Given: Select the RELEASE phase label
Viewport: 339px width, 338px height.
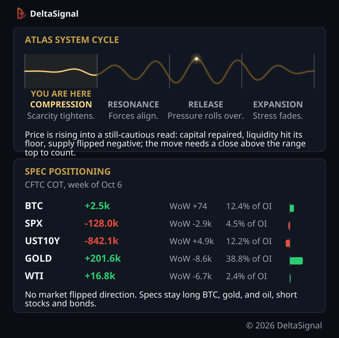Looking at the screenshot, I should pos(206,104).
